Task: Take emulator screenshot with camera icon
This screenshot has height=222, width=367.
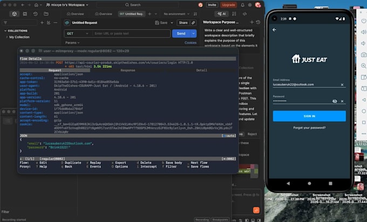Action: tap(363, 54)
